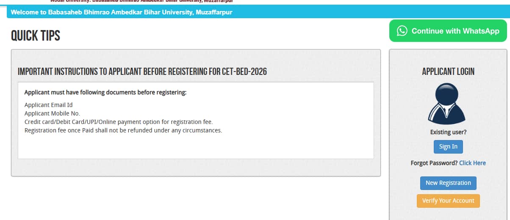Viewport: 510px width, 220px height.
Task: Select the Applicant Mobile No. line
Action: 52,113
